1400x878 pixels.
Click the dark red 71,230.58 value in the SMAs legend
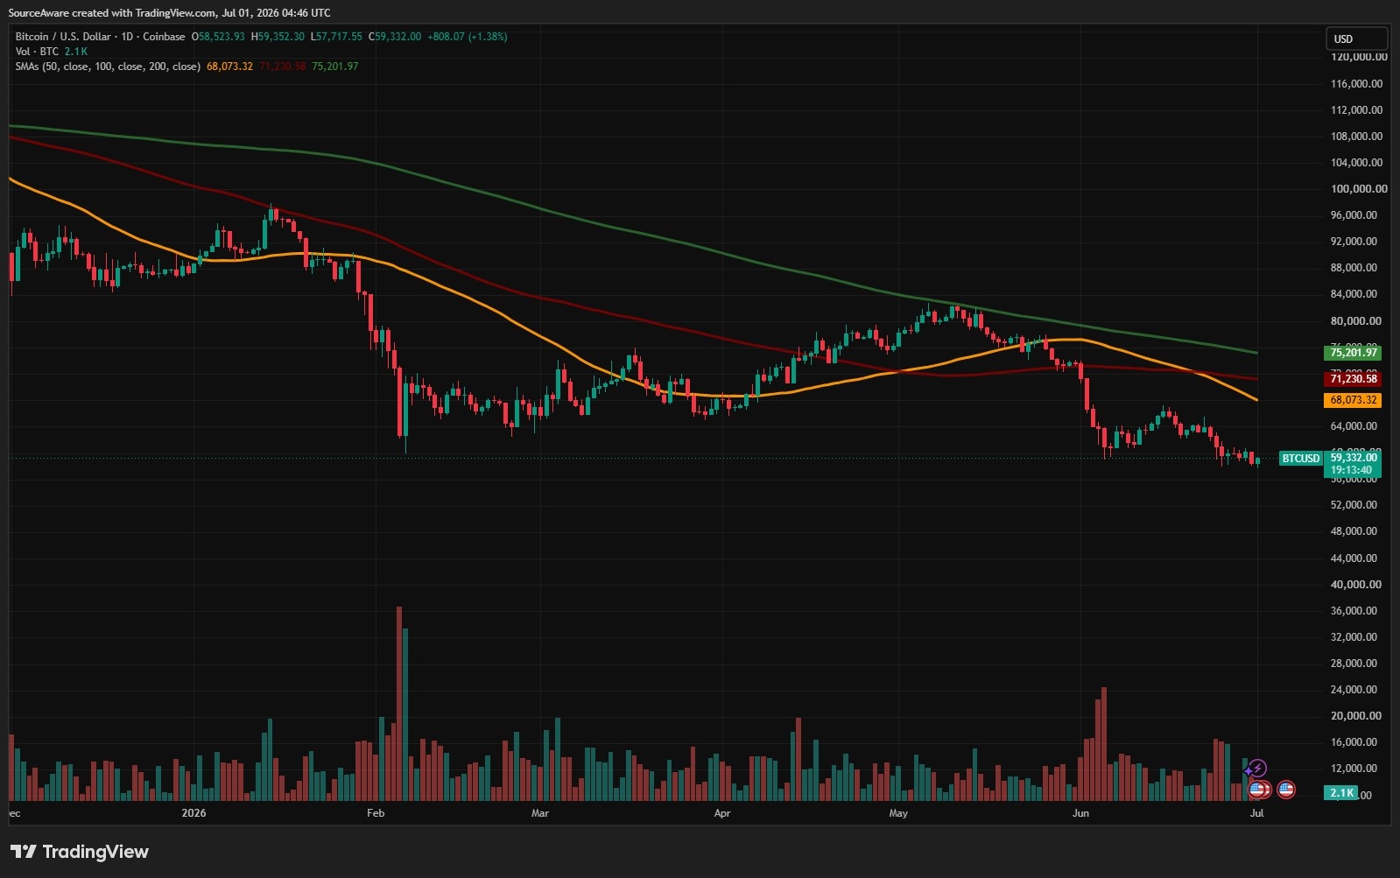(283, 67)
